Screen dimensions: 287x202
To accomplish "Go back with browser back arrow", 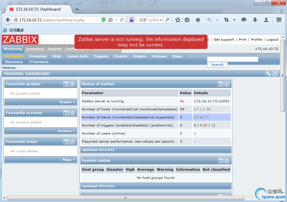I will pos(8,20).
